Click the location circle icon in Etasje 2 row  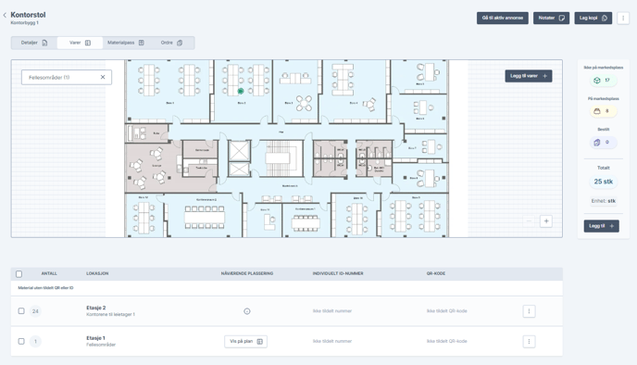(247, 311)
